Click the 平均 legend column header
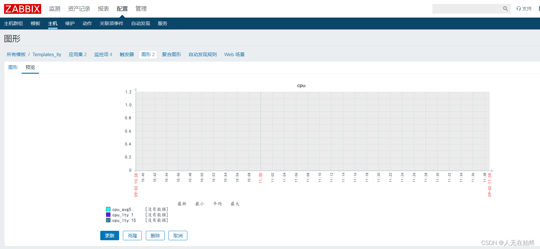Image resolution: width=540 pixels, height=249 pixels. click(x=217, y=204)
